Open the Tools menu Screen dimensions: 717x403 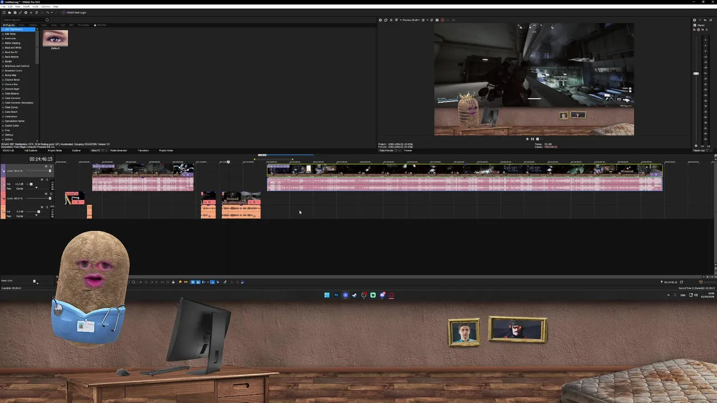click(35, 6)
